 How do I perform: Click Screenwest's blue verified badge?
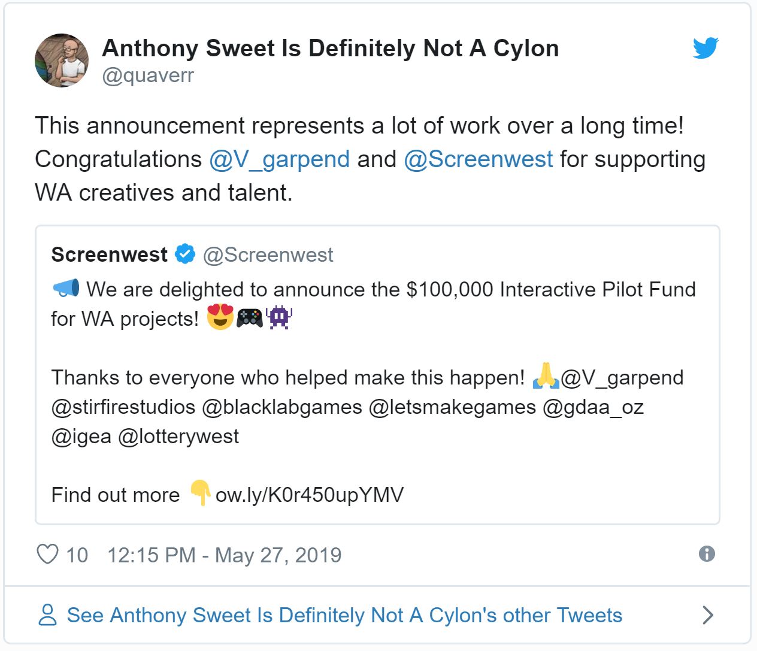[185, 255]
